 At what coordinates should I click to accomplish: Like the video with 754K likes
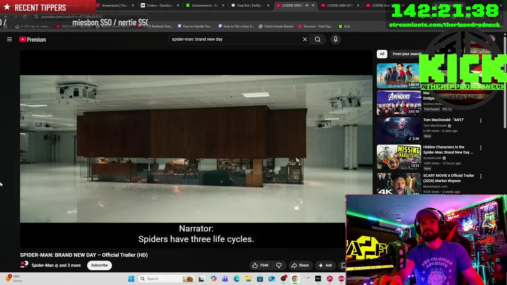point(260,265)
